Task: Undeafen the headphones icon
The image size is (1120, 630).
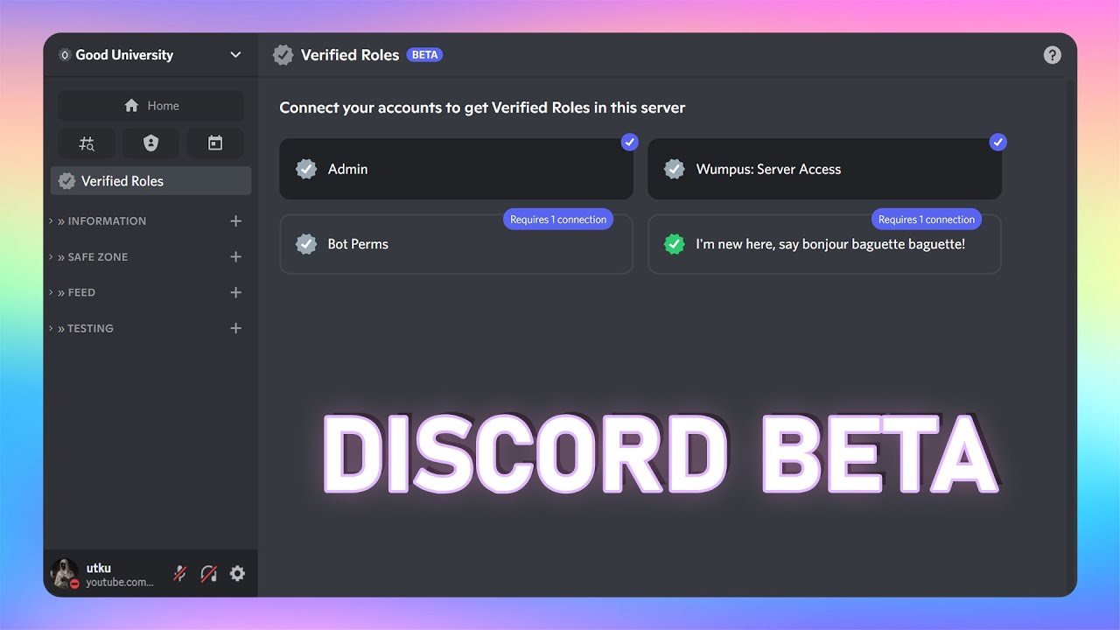Action: [x=208, y=574]
